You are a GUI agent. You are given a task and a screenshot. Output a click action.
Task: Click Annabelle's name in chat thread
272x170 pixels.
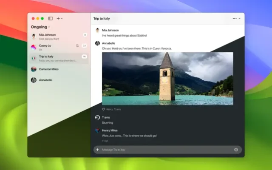pos(109,43)
